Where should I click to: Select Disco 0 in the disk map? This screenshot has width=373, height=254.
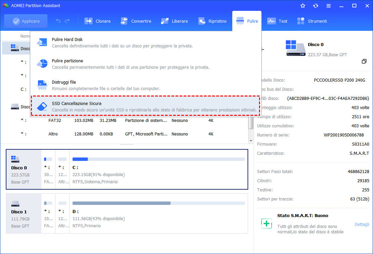click(127, 169)
